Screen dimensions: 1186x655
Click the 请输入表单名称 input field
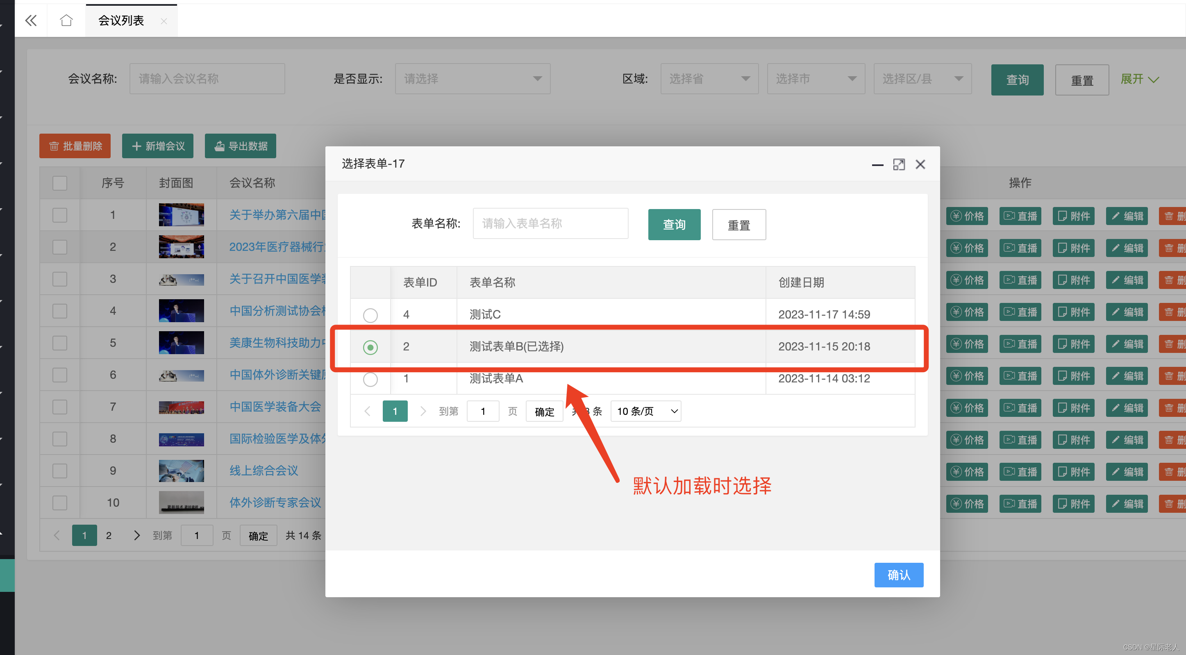coord(550,223)
